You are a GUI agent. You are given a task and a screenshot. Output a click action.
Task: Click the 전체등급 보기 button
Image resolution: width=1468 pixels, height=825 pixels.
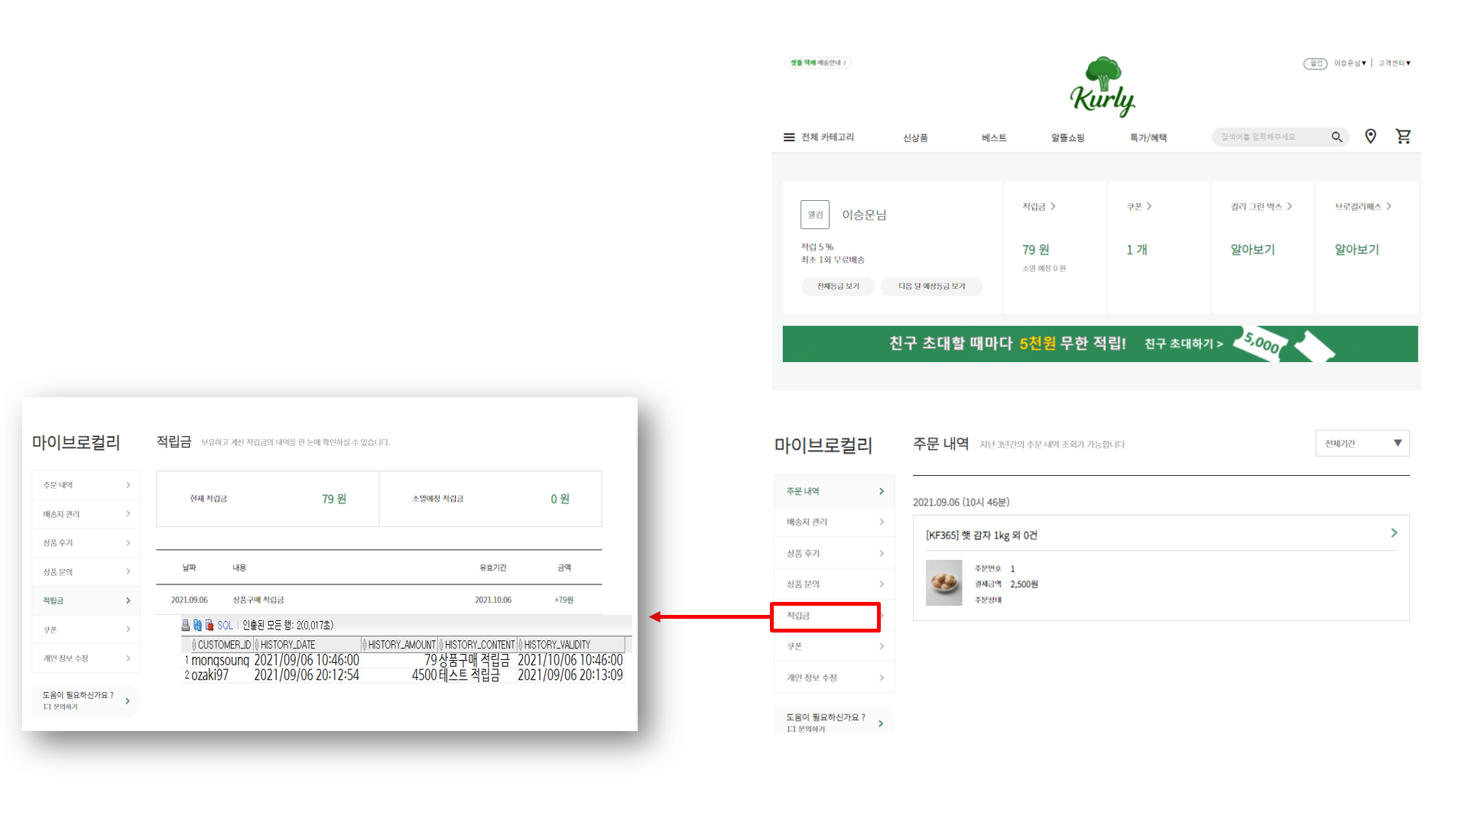coord(838,286)
